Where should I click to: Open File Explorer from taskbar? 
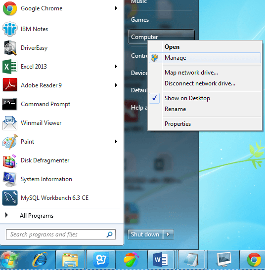70,260
